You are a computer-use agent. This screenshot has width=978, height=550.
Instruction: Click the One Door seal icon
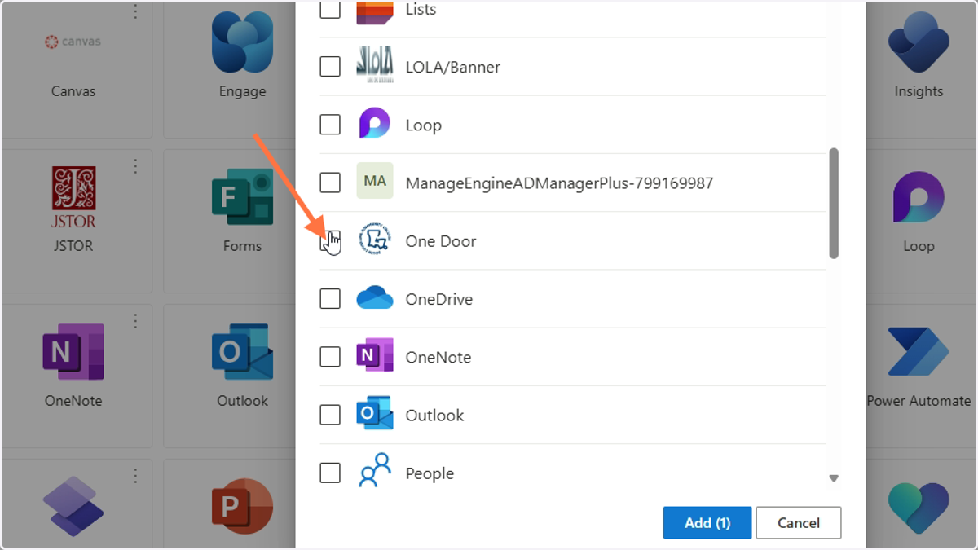coord(375,240)
